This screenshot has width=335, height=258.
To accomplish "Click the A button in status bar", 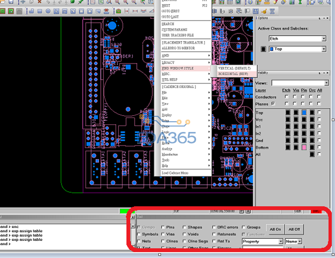I will [248, 211].
